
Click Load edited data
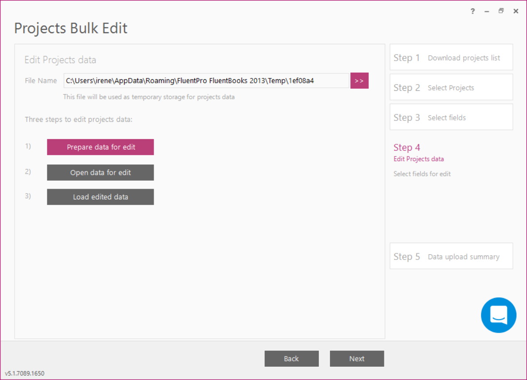point(100,197)
